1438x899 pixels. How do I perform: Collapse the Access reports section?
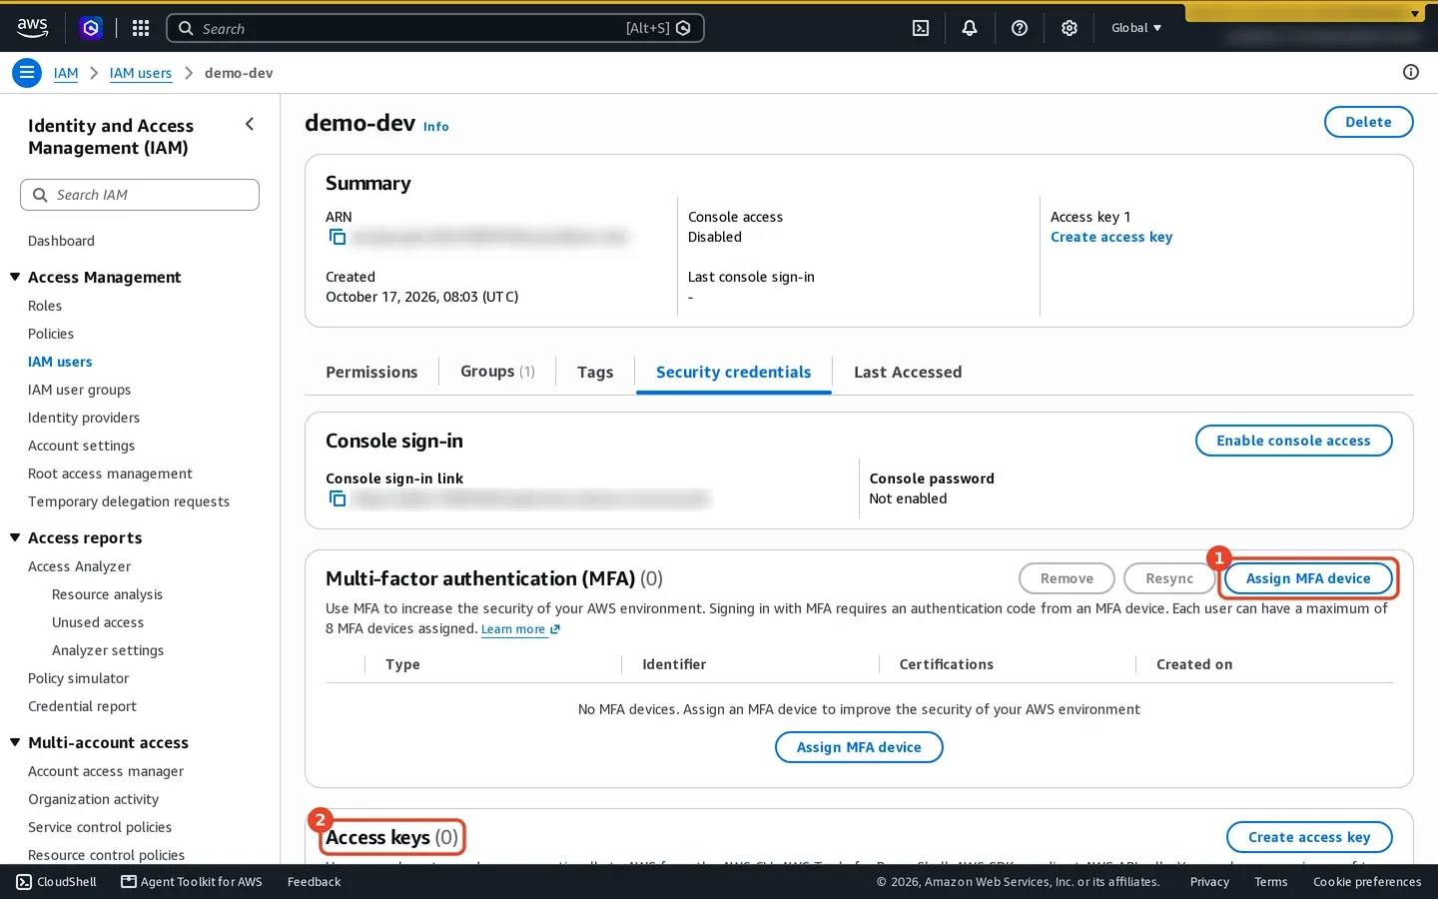point(15,537)
